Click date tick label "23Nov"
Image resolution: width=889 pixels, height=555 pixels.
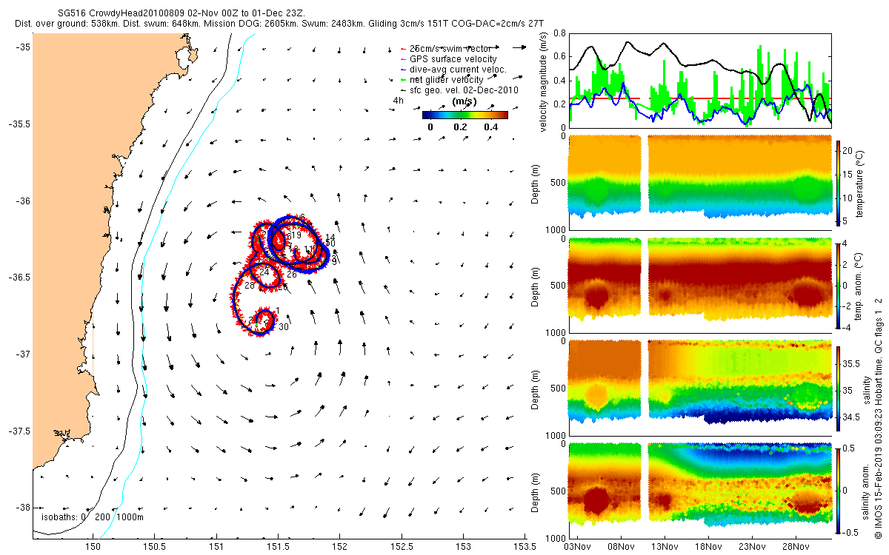752,546
